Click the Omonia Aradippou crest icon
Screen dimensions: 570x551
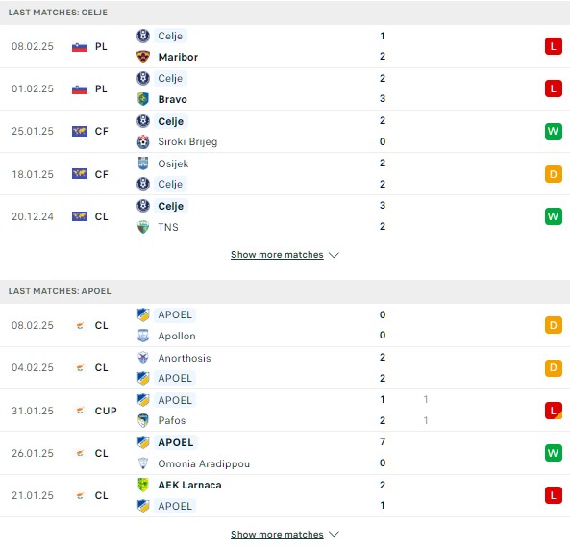143,463
